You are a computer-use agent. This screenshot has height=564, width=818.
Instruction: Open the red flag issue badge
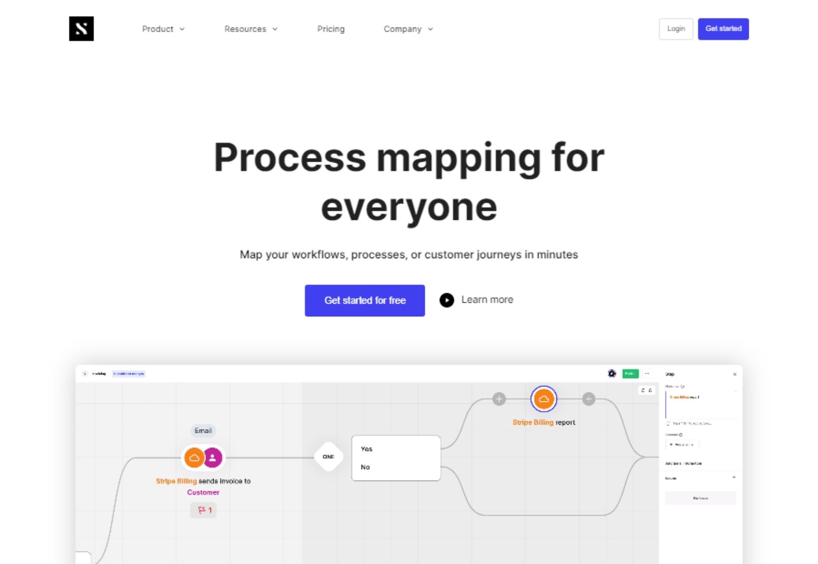203,510
